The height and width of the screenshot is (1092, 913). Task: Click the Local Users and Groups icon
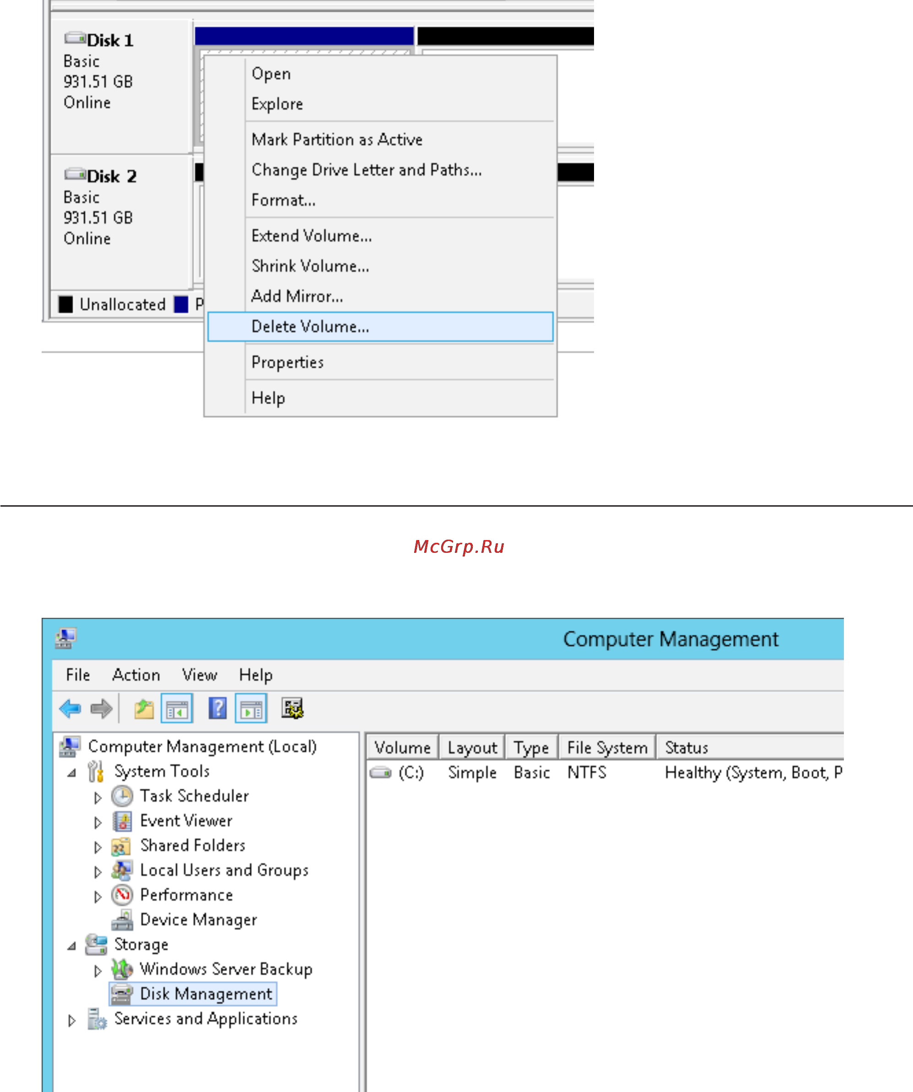tap(122, 870)
